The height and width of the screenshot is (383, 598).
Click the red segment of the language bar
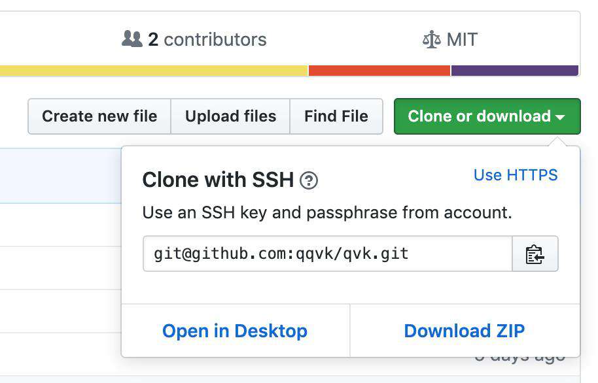point(379,71)
